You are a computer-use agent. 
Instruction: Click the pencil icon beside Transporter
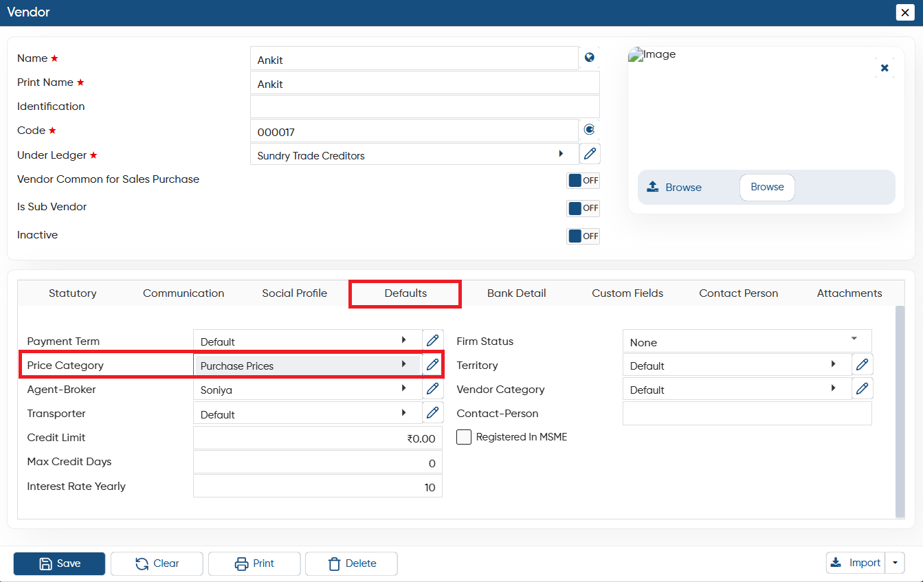coord(432,414)
